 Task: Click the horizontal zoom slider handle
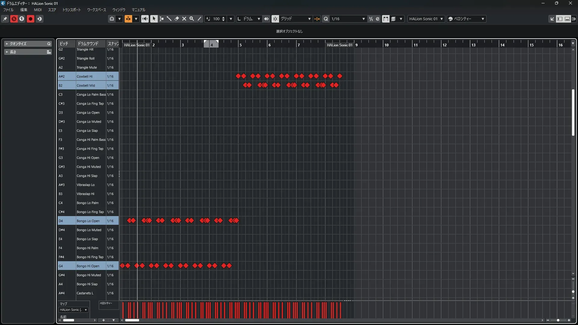[x=558, y=320]
